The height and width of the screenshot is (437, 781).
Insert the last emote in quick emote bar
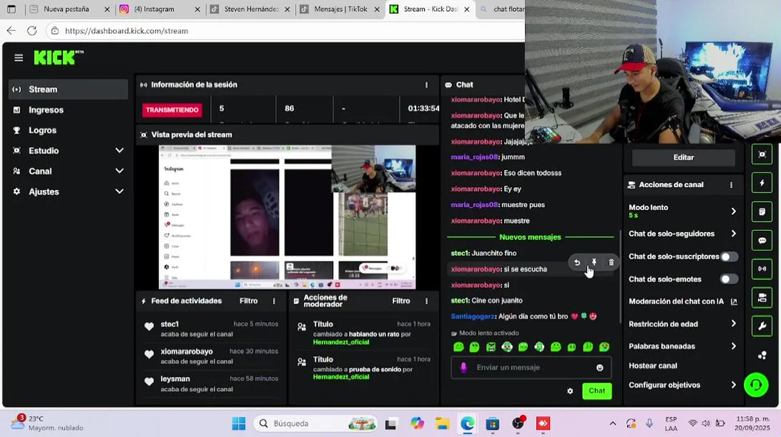coord(604,347)
